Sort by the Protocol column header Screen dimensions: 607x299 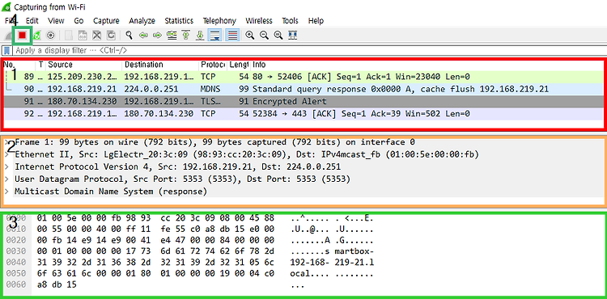pos(213,65)
